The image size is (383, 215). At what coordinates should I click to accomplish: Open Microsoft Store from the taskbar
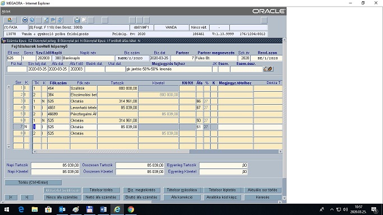[48, 209]
